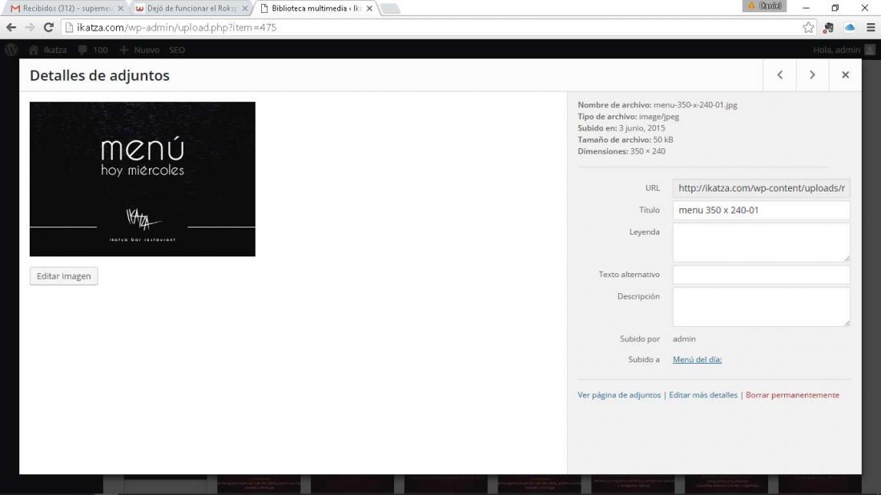
Task: Click the WordPress logo in admin bar
Action: [x=10, y=50]
